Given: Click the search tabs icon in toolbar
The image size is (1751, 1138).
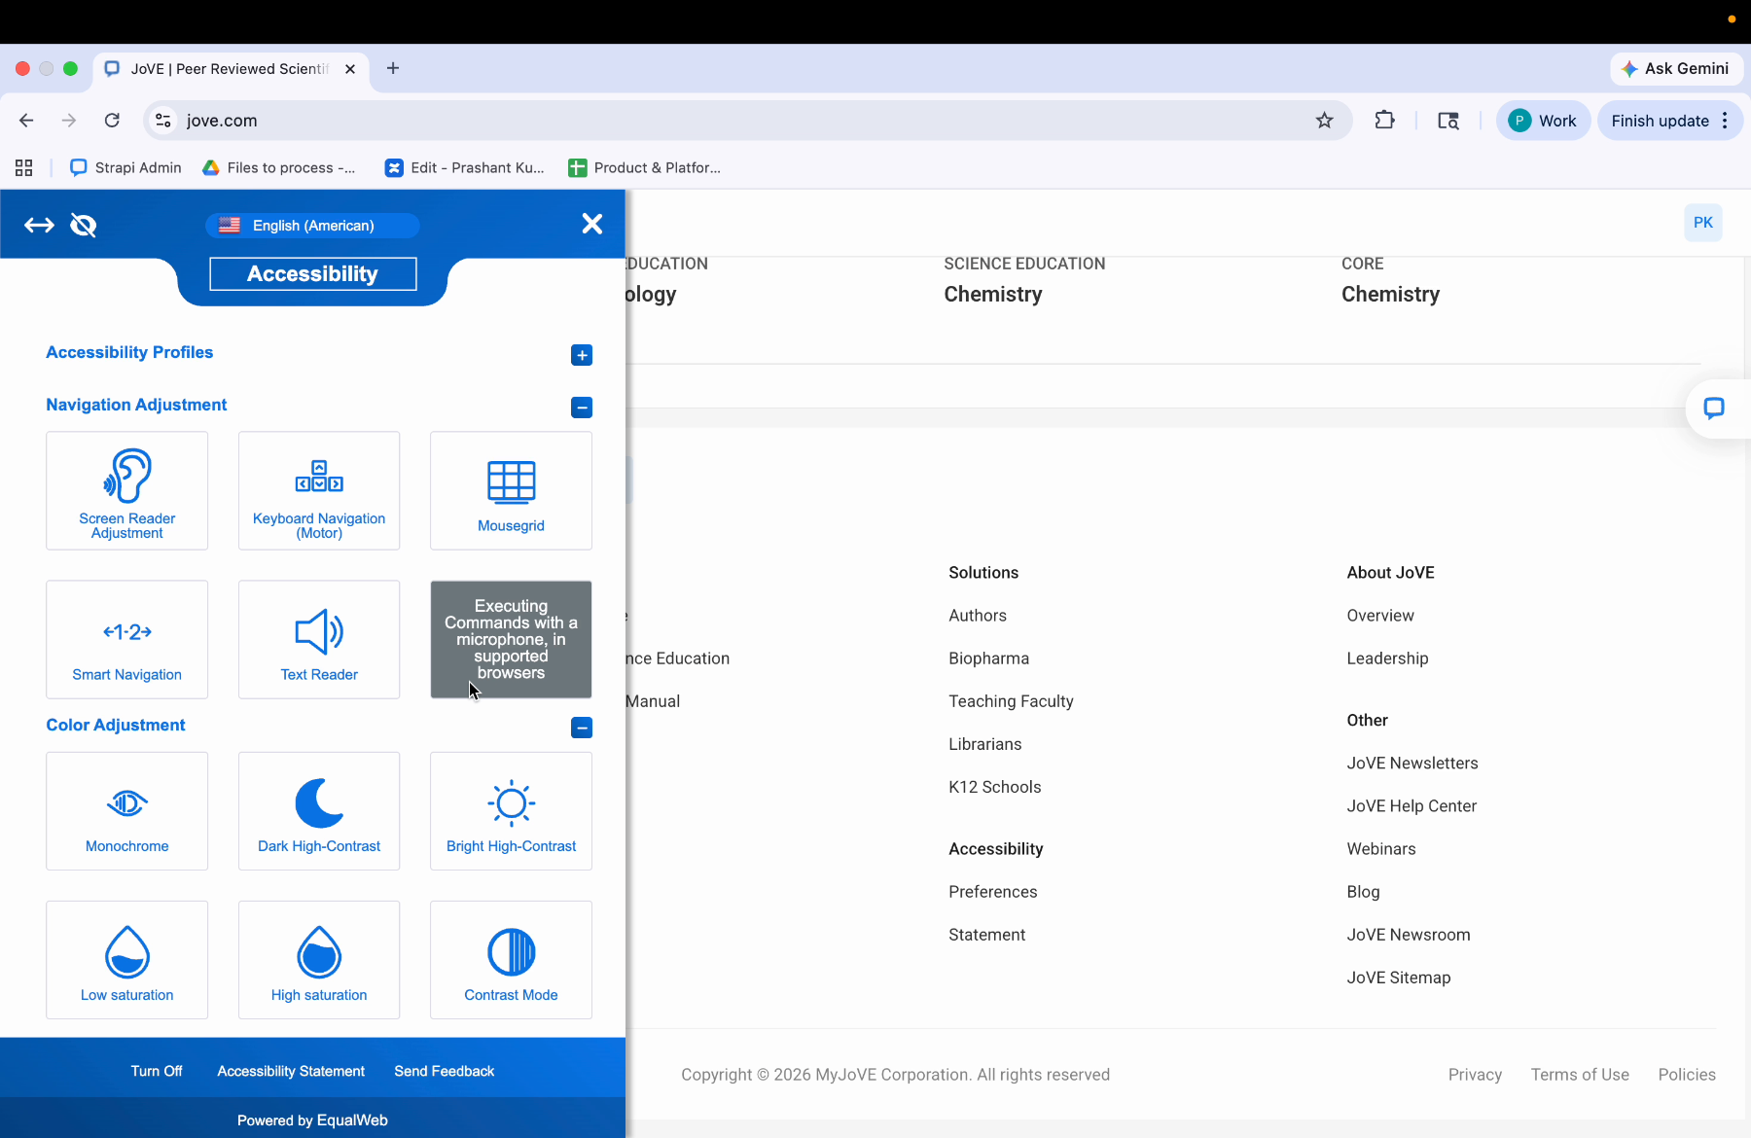Looking at the screenshot, I should [1448, 121].
